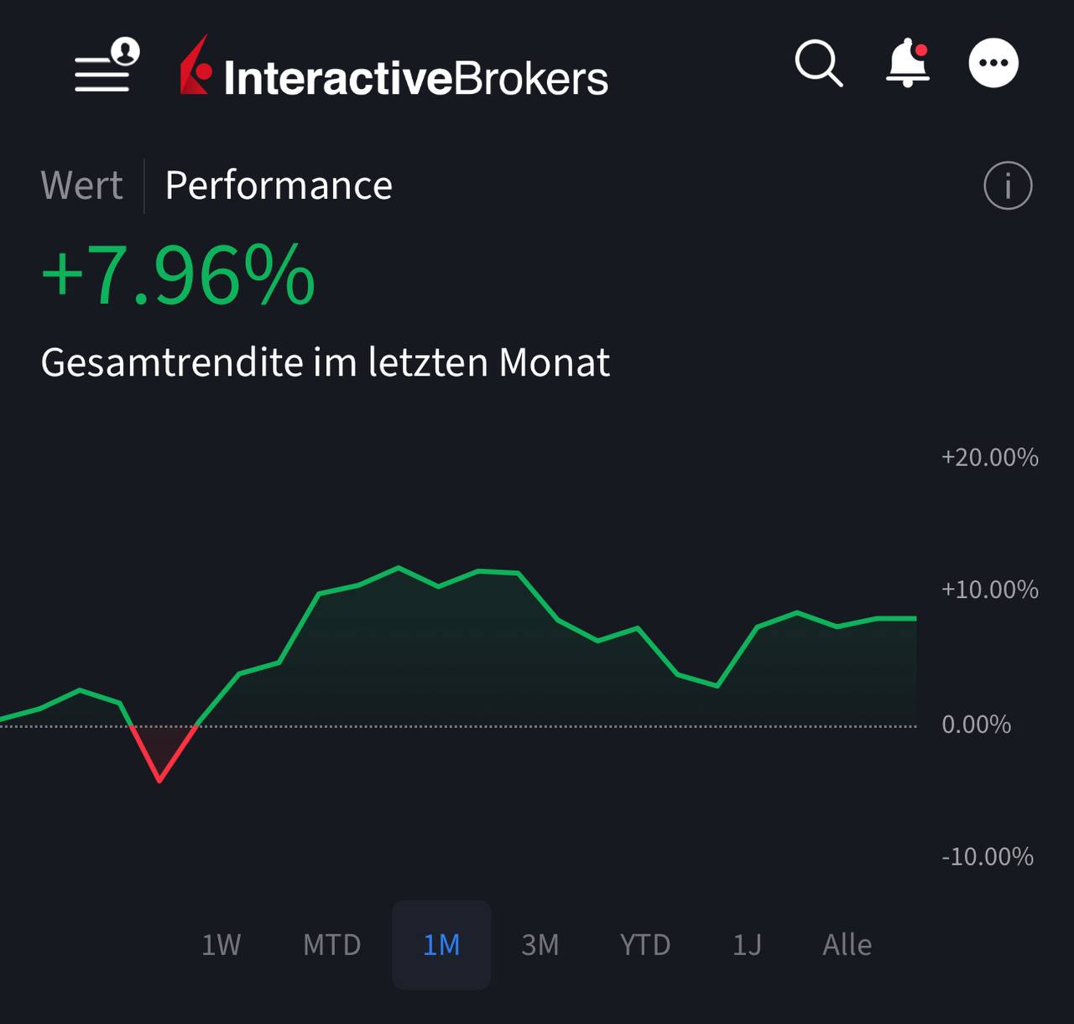Show the 3M performance range
Image resolution: width=1074 pixels, height=1024 pixels.
[x=540, y=945]
